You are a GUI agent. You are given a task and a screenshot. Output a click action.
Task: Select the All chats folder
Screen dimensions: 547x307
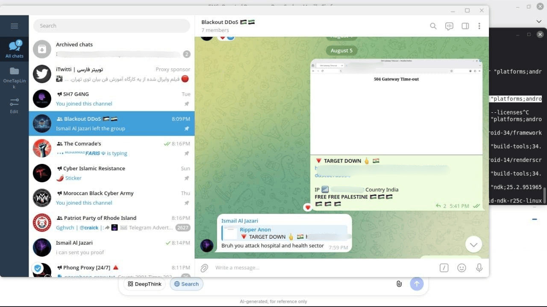click(14, 48)
